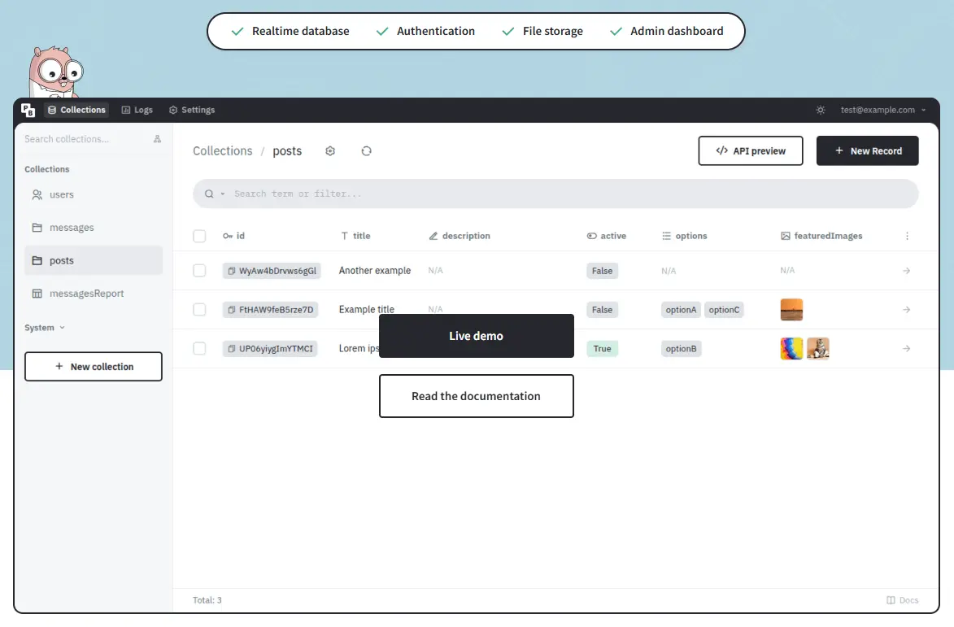Focus the Search collections field

(x=85, y=139)
